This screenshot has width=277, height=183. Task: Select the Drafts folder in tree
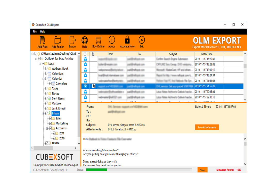click(55, 143)
